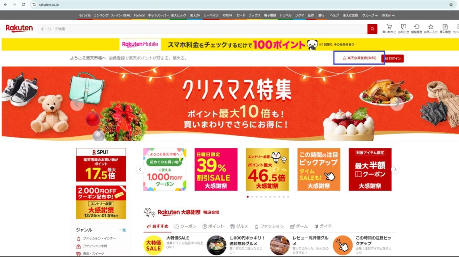
Task: Open the purchase history icon
Action: coord(445,28)
